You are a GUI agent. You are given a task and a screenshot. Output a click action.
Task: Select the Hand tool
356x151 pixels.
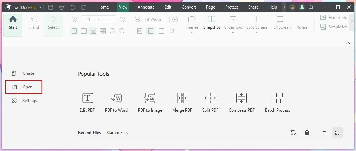34,23
